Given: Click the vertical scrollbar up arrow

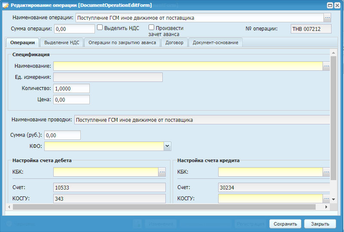Looking at the screenshot, I should pyautogui.click(x=333, y=53).
